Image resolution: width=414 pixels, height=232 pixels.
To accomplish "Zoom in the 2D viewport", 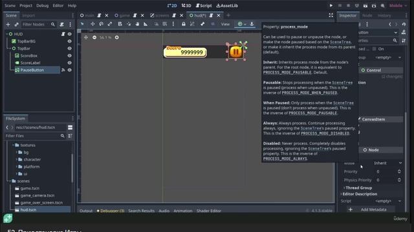I will point(116,37).
